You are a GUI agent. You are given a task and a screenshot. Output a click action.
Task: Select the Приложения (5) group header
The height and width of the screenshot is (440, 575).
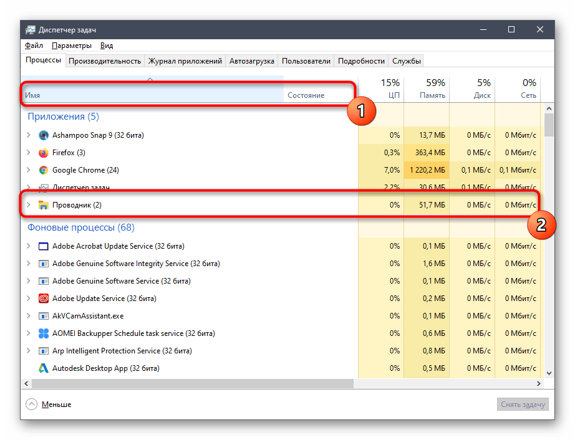[64, 117]
